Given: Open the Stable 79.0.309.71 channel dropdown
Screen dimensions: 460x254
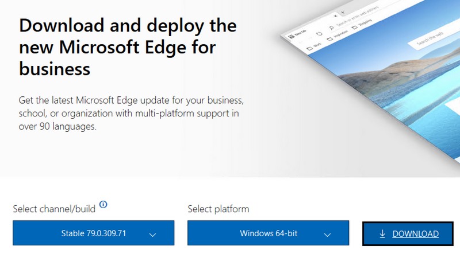Looking at the screenshot, I should (x=93, y=234).
